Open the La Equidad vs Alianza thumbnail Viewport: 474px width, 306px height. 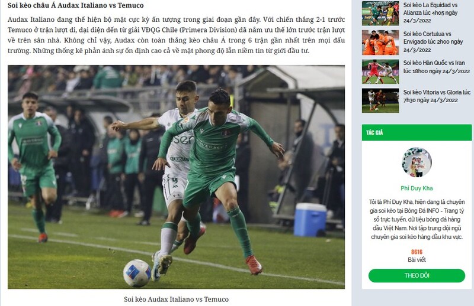380,13
